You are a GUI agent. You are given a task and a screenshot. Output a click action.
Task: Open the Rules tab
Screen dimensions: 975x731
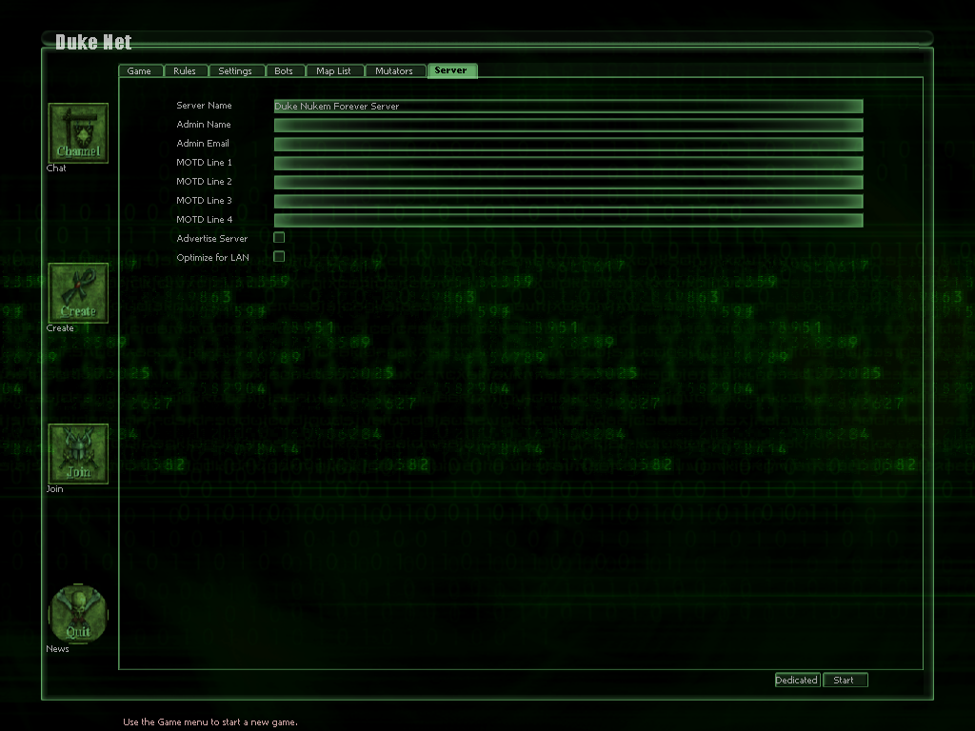click(x=186, y=70)
